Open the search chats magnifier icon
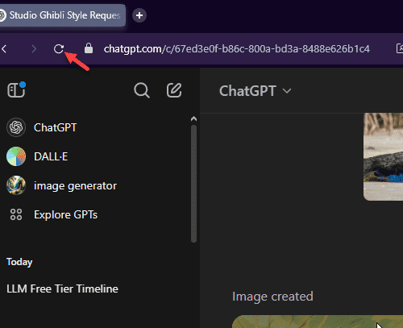The width and height of the screenshot is (403, 328). coord(142,90)
